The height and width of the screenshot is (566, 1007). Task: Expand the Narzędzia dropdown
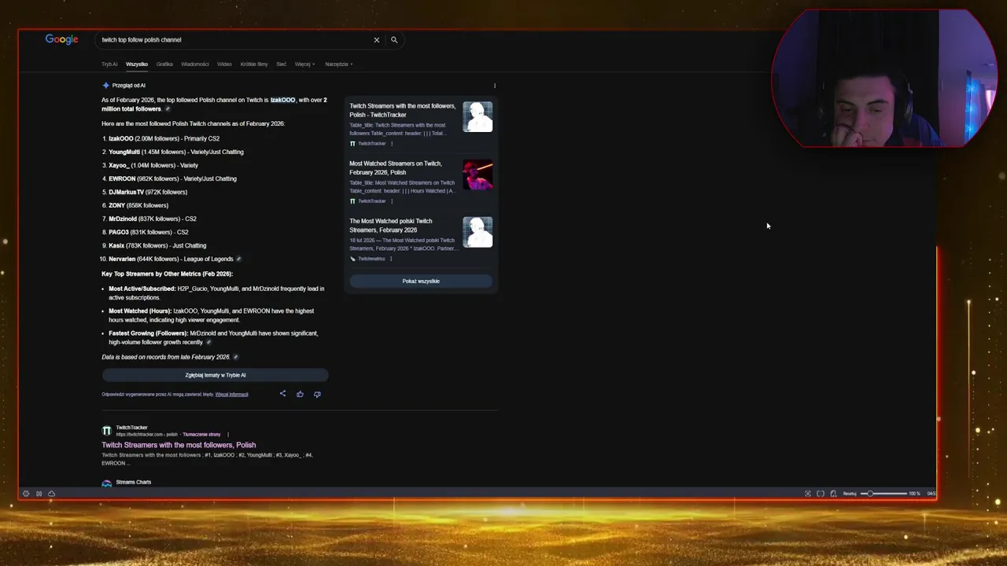(338, 64)
